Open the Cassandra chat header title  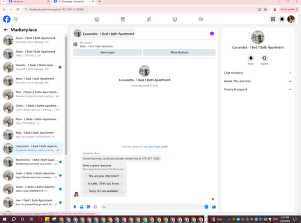tap(108, 34)
